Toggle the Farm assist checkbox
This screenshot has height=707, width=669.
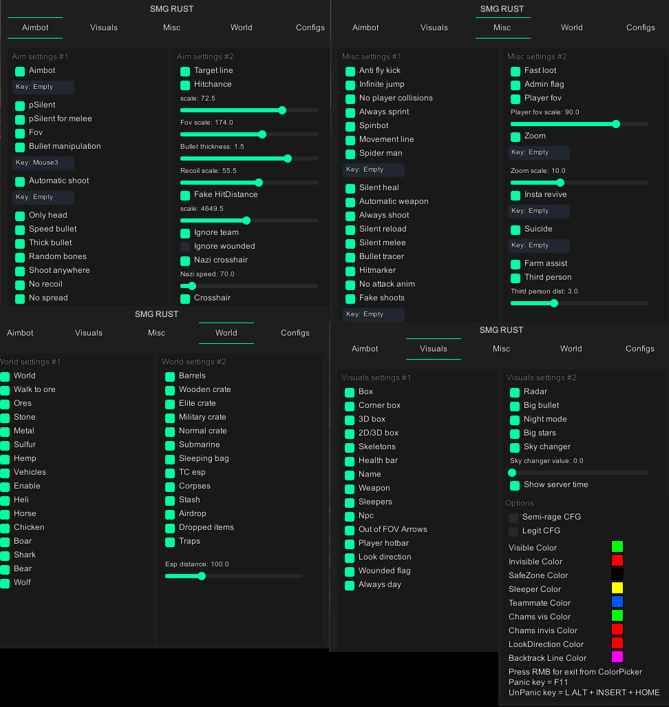pyautogui.click(x=516, y=264)
